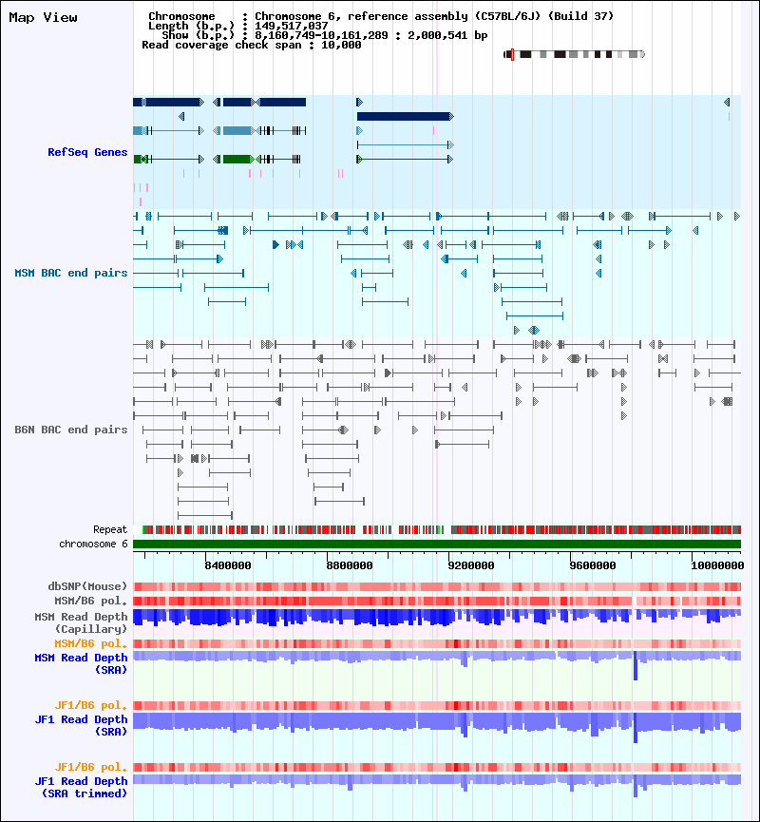Click the 8800000 ruler position label
760x822 pixels.
click(x=349, y=565)
